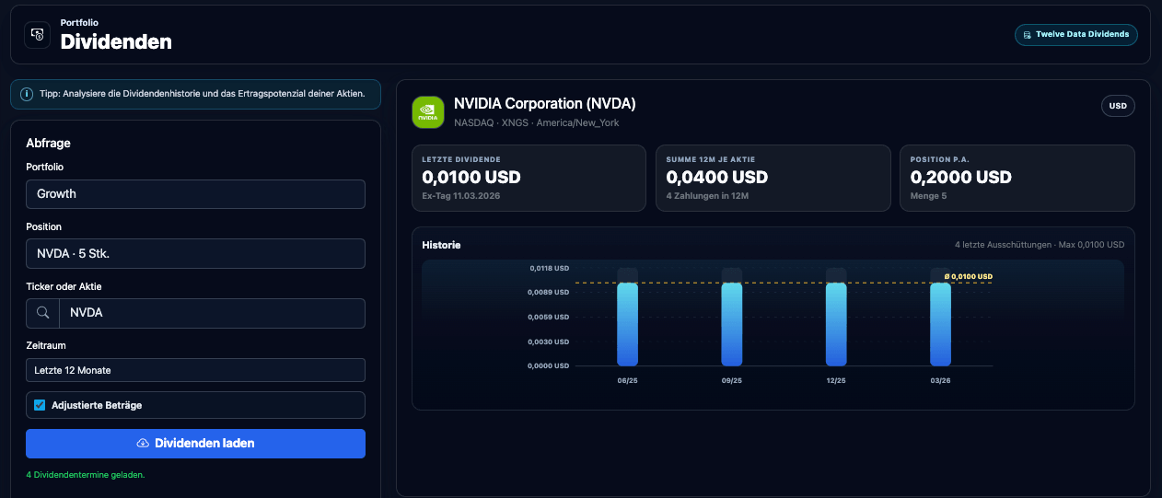1162x498 pixels.
Task: Click the Ø 0,0100 USD average label
Action: (969, 276)
